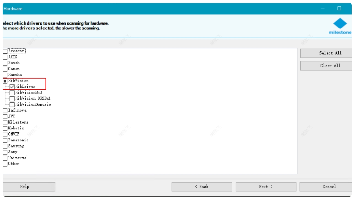Maximize the Hardware window
356x201 pixels.
[x=339, y=8]
